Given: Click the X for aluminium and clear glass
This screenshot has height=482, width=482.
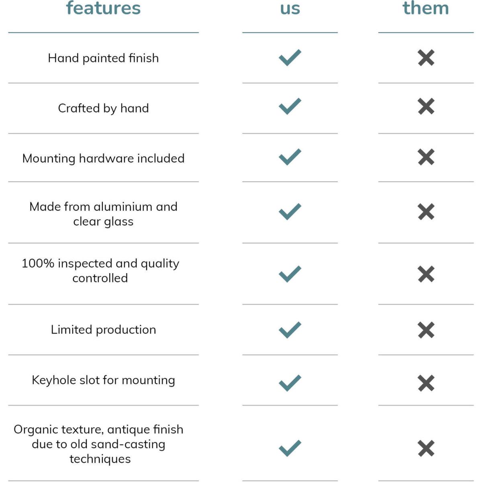Looking at the screenshot, I should [426, 212].
